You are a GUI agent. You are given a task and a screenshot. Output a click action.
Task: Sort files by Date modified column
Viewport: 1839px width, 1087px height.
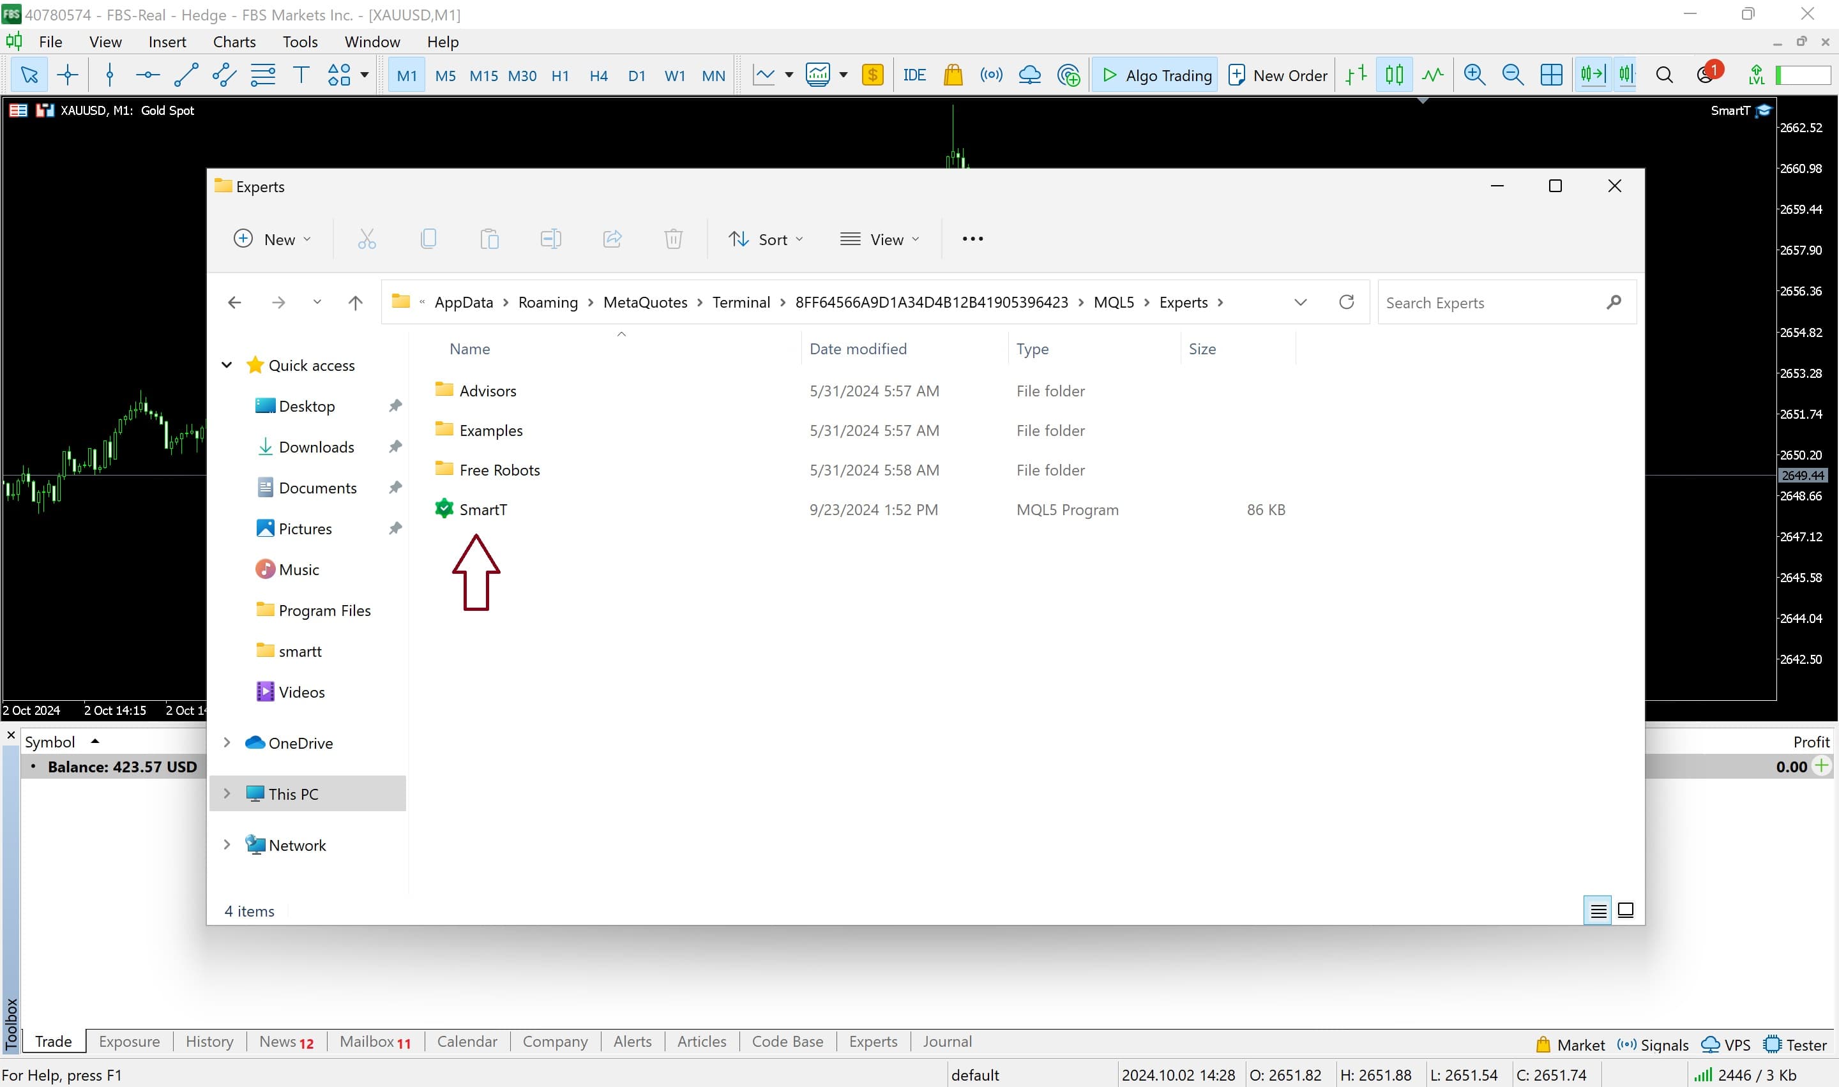pyautogui.click(x=858, y=349)
